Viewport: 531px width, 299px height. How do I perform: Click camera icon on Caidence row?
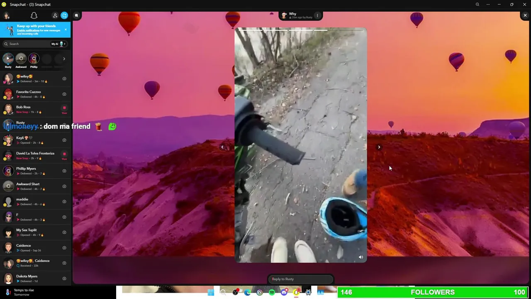64,248
